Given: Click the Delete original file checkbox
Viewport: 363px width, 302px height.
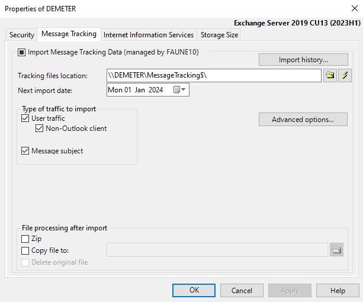Looking at the screenshot, I should (x=25, y=262).
